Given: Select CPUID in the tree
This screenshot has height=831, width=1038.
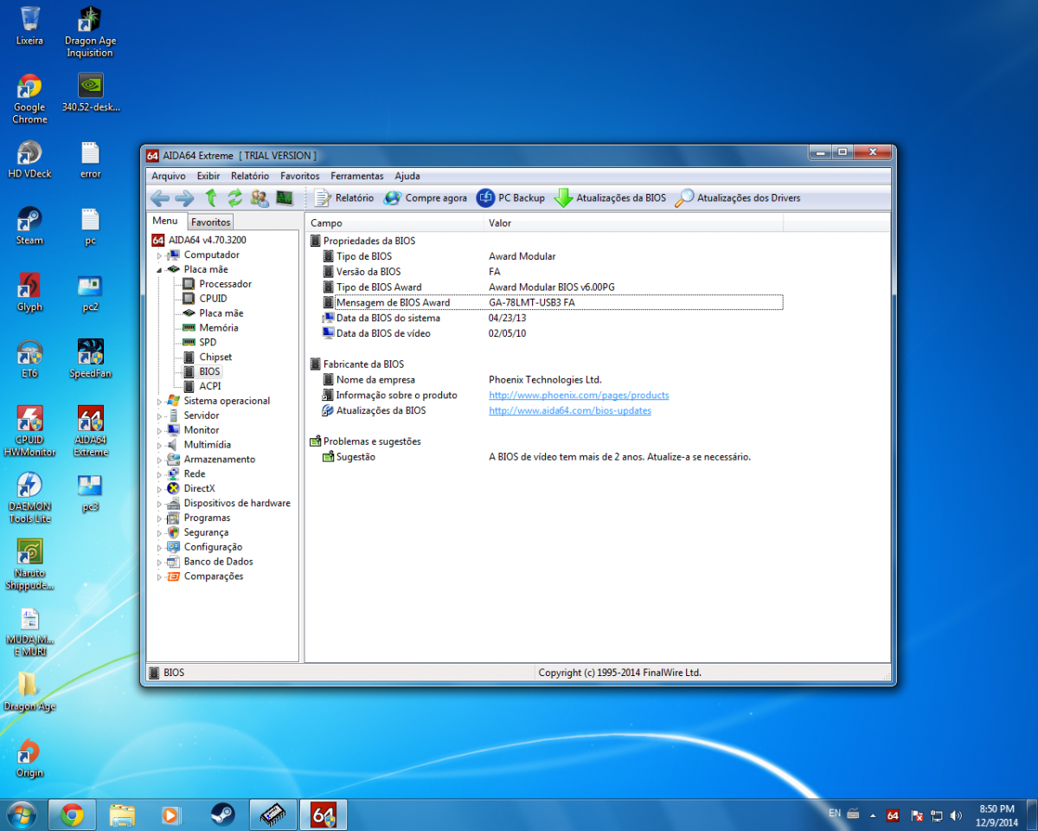Looking at the screenshot, I should [x=213, y=299].
